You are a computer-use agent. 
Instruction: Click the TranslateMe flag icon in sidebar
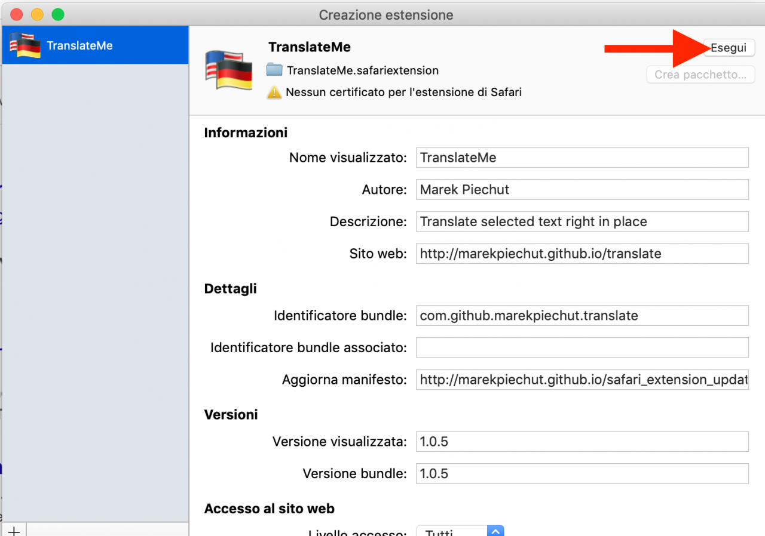coord(25,45)
